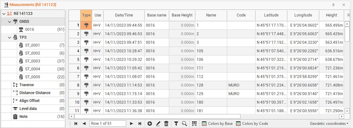Collapse the TPS group
353x128 pixels.
click(x=10, y=37)
